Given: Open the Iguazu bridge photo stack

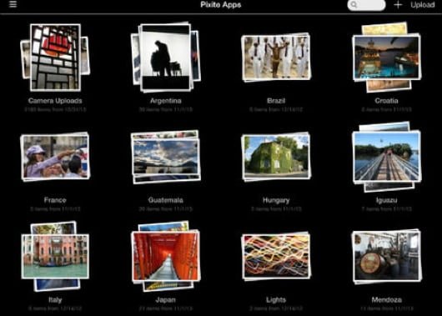Looking at the screenshot, I should tap(387, 157).
